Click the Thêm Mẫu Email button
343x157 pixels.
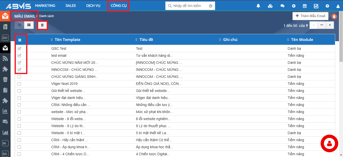[310, 16]
